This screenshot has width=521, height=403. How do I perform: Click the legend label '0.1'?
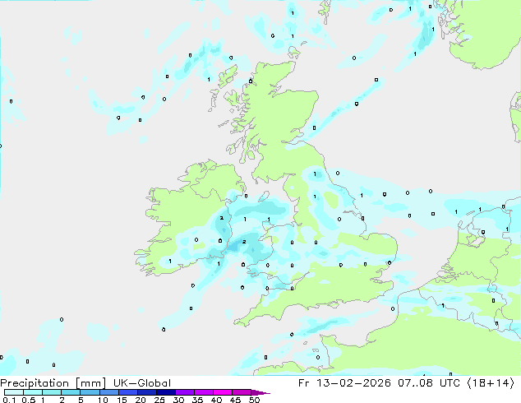tap(9, 400)
